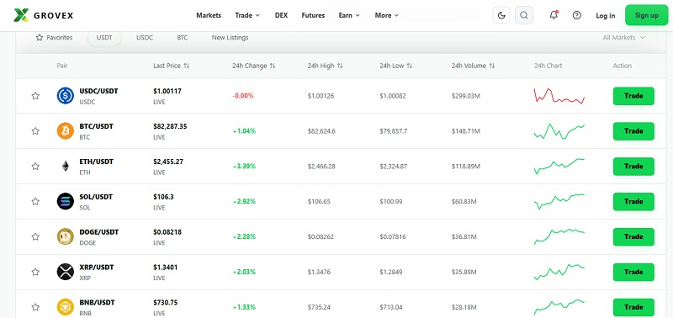The image size is (673, 318).
Task: Click the Dogecoin coin icon
Action: tap(66, 236)
